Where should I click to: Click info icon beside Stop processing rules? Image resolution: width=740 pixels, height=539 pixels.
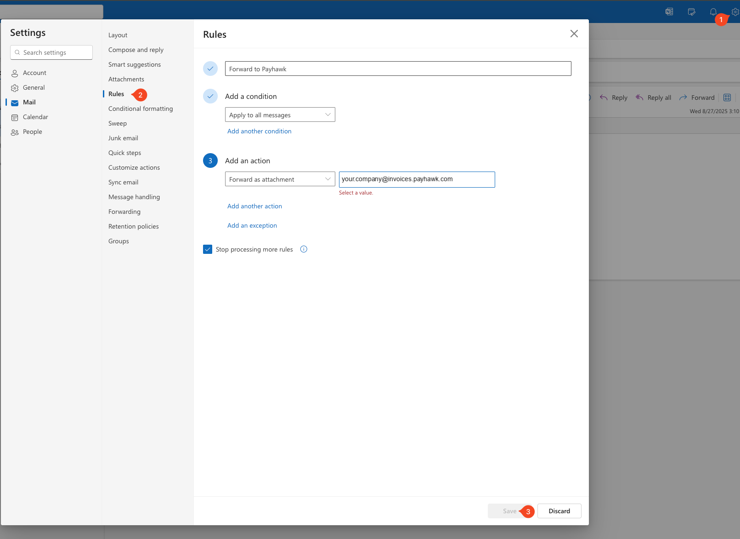click(304, 249)
